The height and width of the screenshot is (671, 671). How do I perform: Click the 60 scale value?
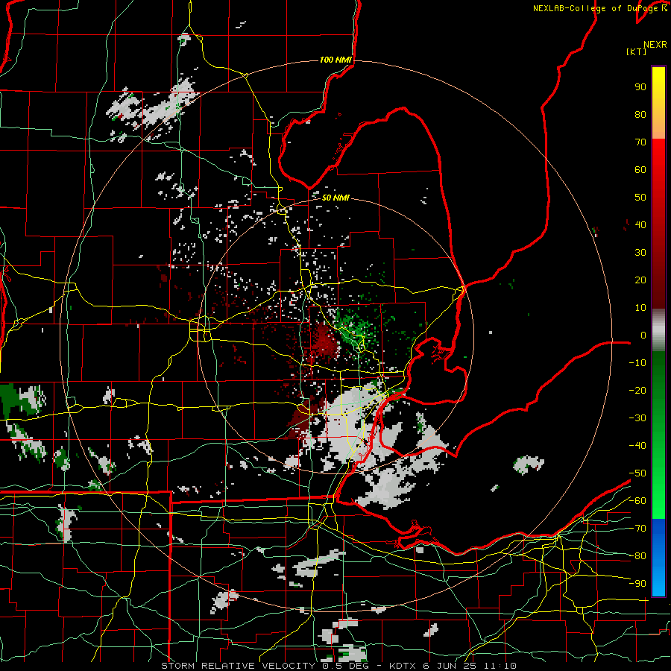640,170
